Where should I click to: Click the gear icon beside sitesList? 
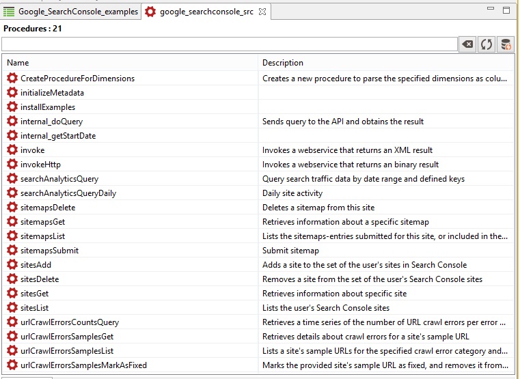[12, 308]
